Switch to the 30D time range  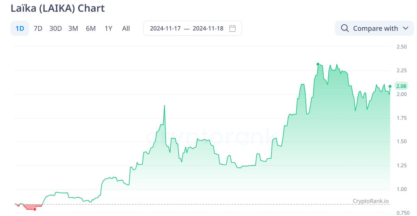pyautogui.click(x=55, y=28)
